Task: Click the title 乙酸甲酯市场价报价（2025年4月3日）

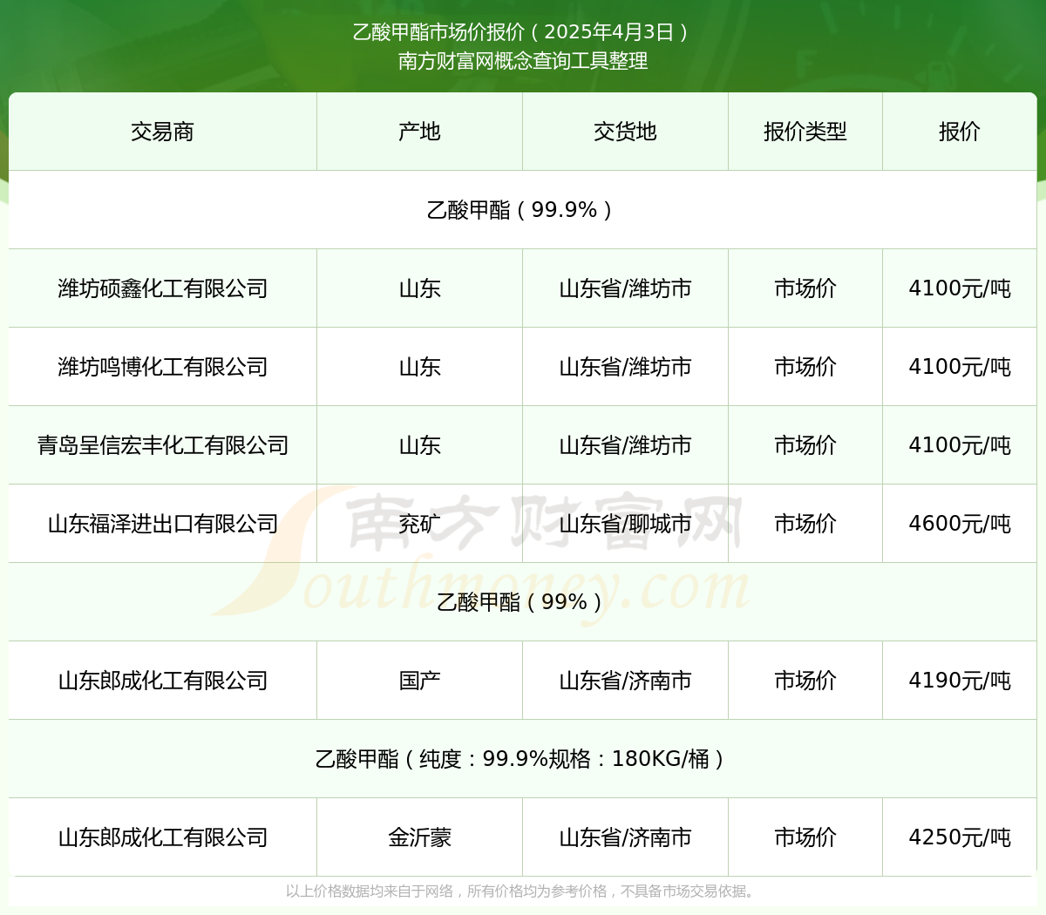Action: [523, 32]
